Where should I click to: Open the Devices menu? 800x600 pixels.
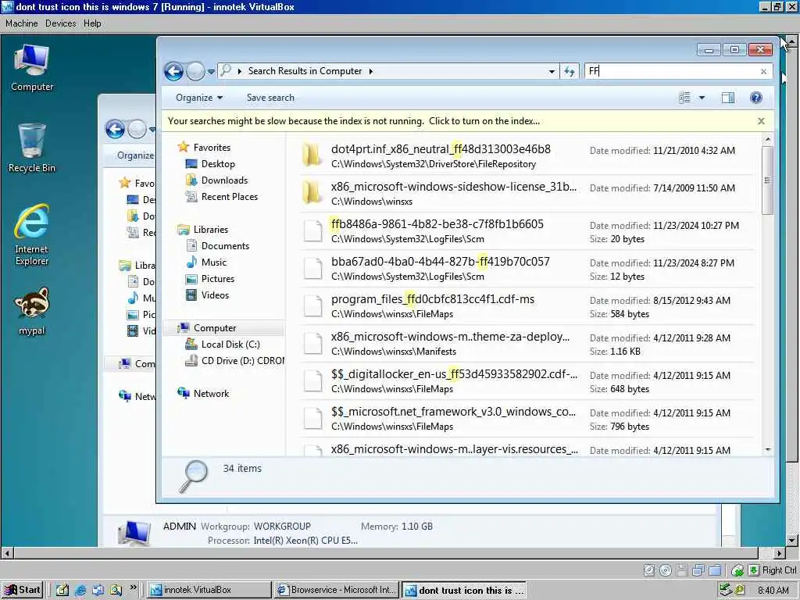pos(60,23)
